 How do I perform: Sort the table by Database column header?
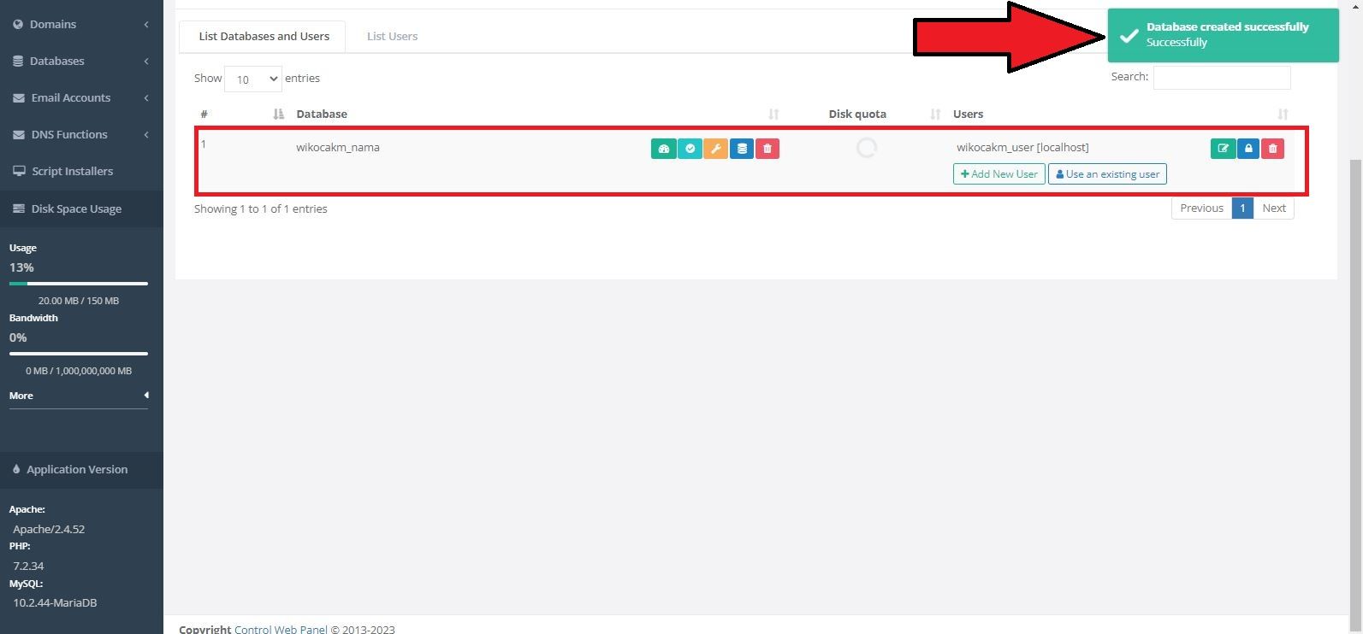click(322, 114)
